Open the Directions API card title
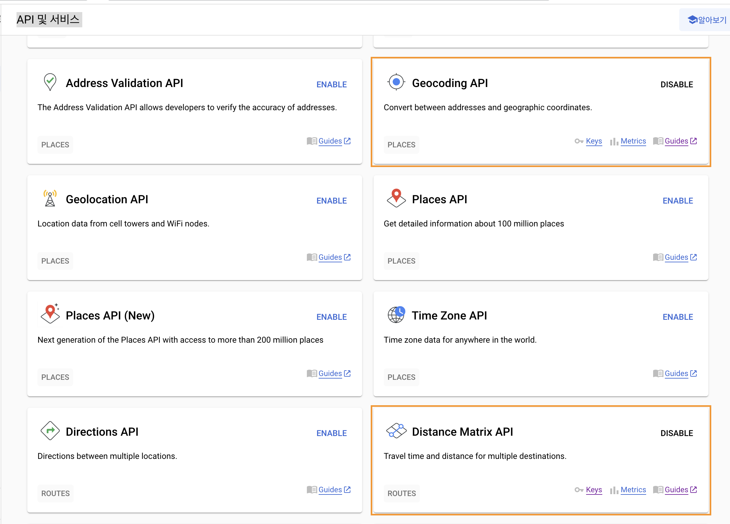 (x=102, y=432)
